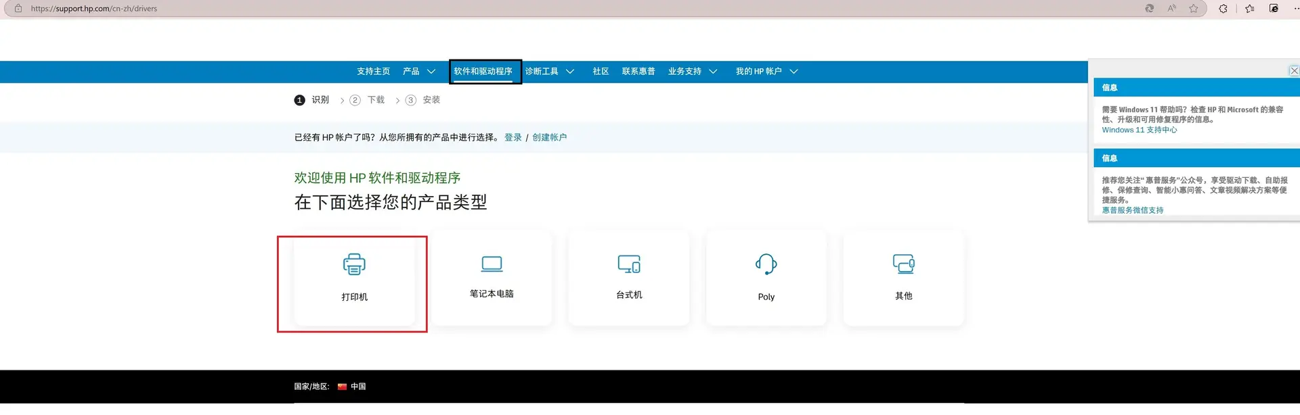This screenshot has height=415, width=1300.
Task: Pick the desktop (台式机) product icon
Action: point(629,264)
